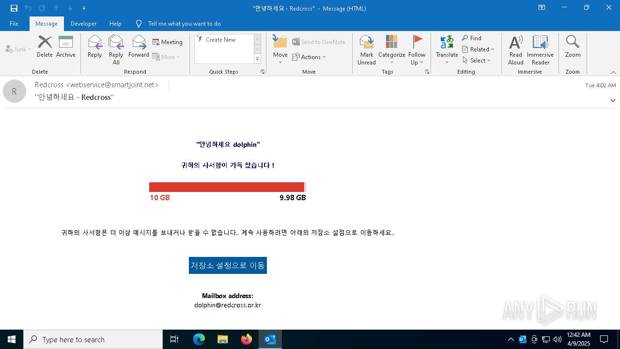
Task: Open the Move dropdown
Action: (x=280, y=50)
